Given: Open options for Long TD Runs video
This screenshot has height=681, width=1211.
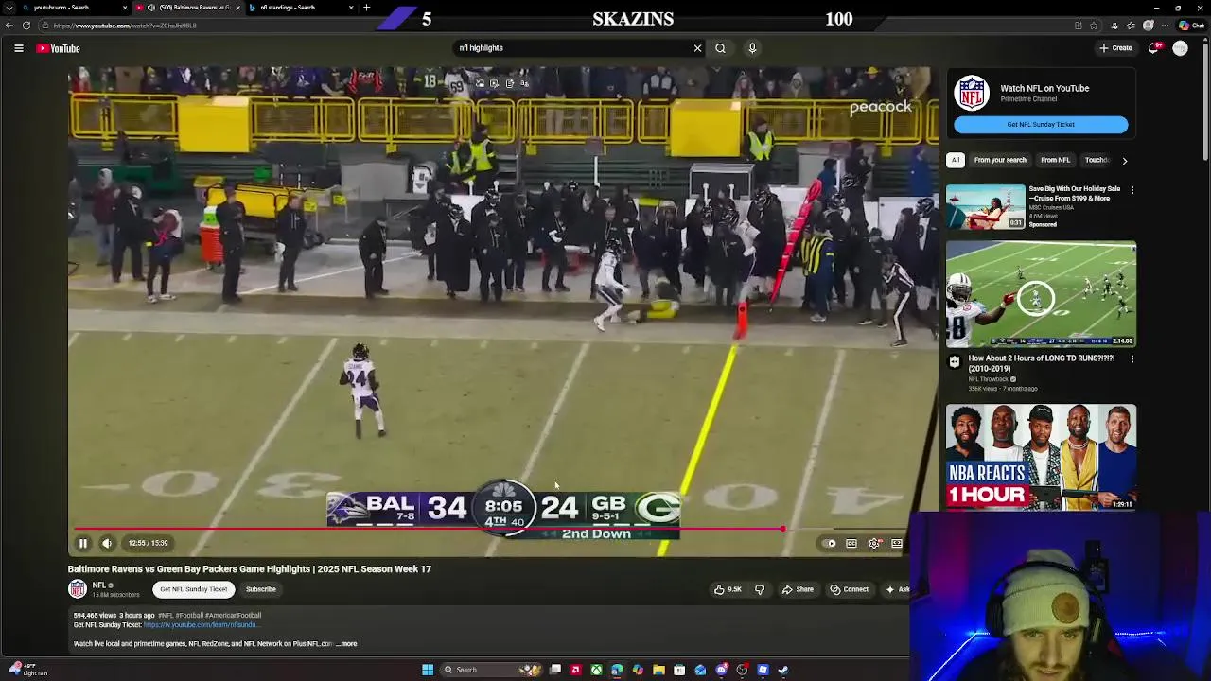Looking at the screenshot, I should point(1132,359).
